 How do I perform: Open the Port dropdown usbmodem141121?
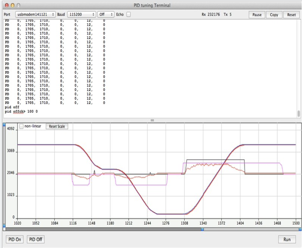[35, 14]
